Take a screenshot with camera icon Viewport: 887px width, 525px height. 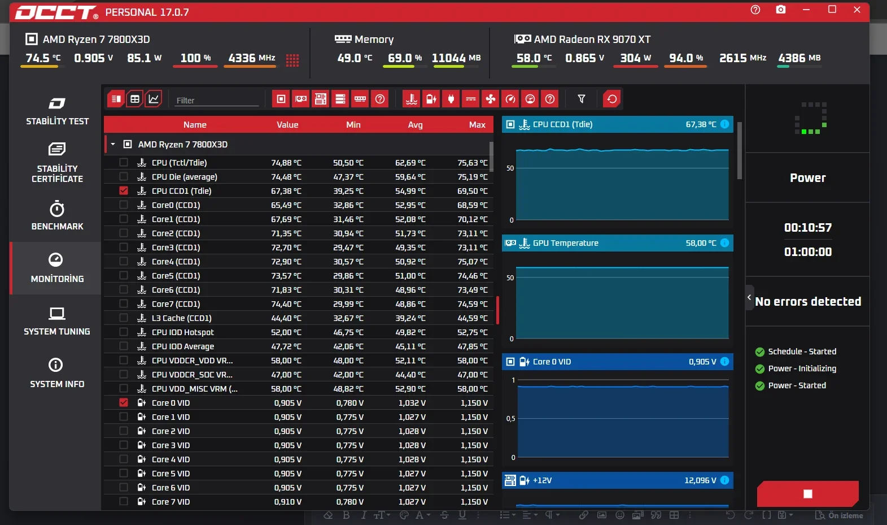tap(781, 10)
